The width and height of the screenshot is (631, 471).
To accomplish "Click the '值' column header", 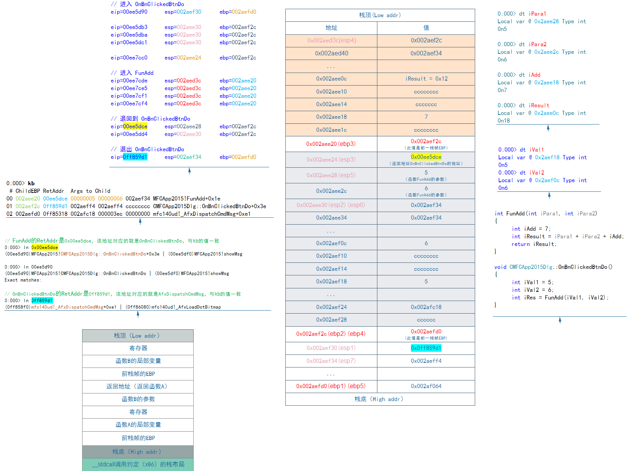I will pos(426,28).
